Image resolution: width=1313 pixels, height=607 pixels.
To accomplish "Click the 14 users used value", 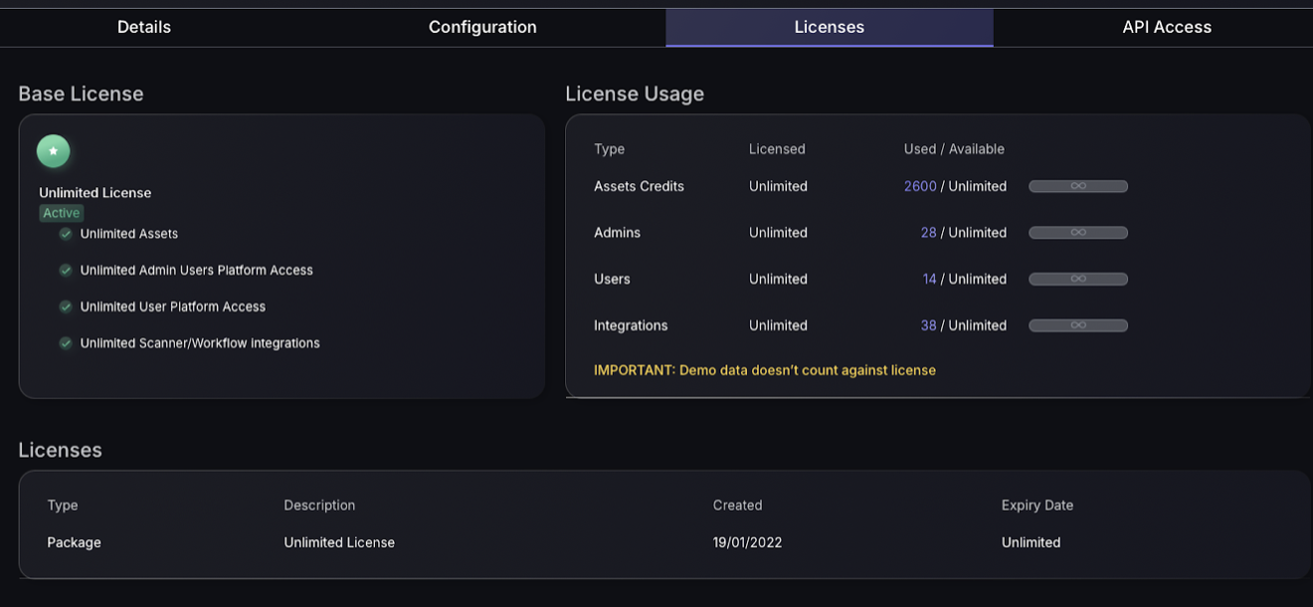I will 930,279.
